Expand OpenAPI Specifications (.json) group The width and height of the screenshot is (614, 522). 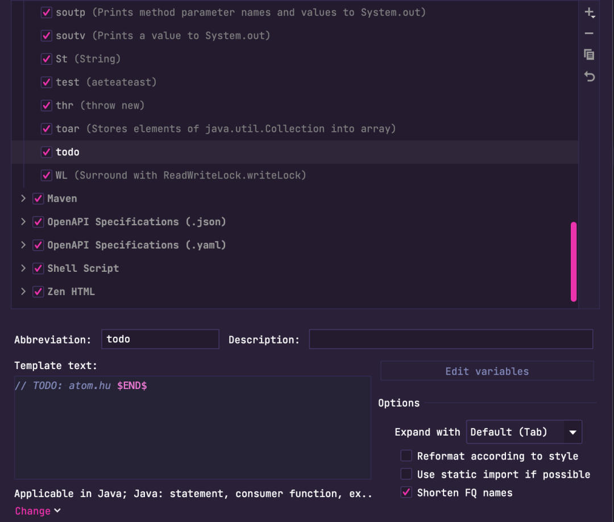[23, 222]
